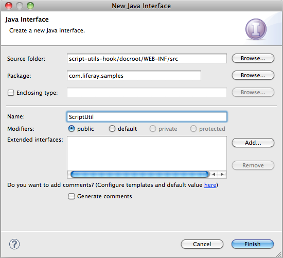Browse for the Package
Image resolution: width=283 pixels, height=258 pixels.
pos(253,75)
